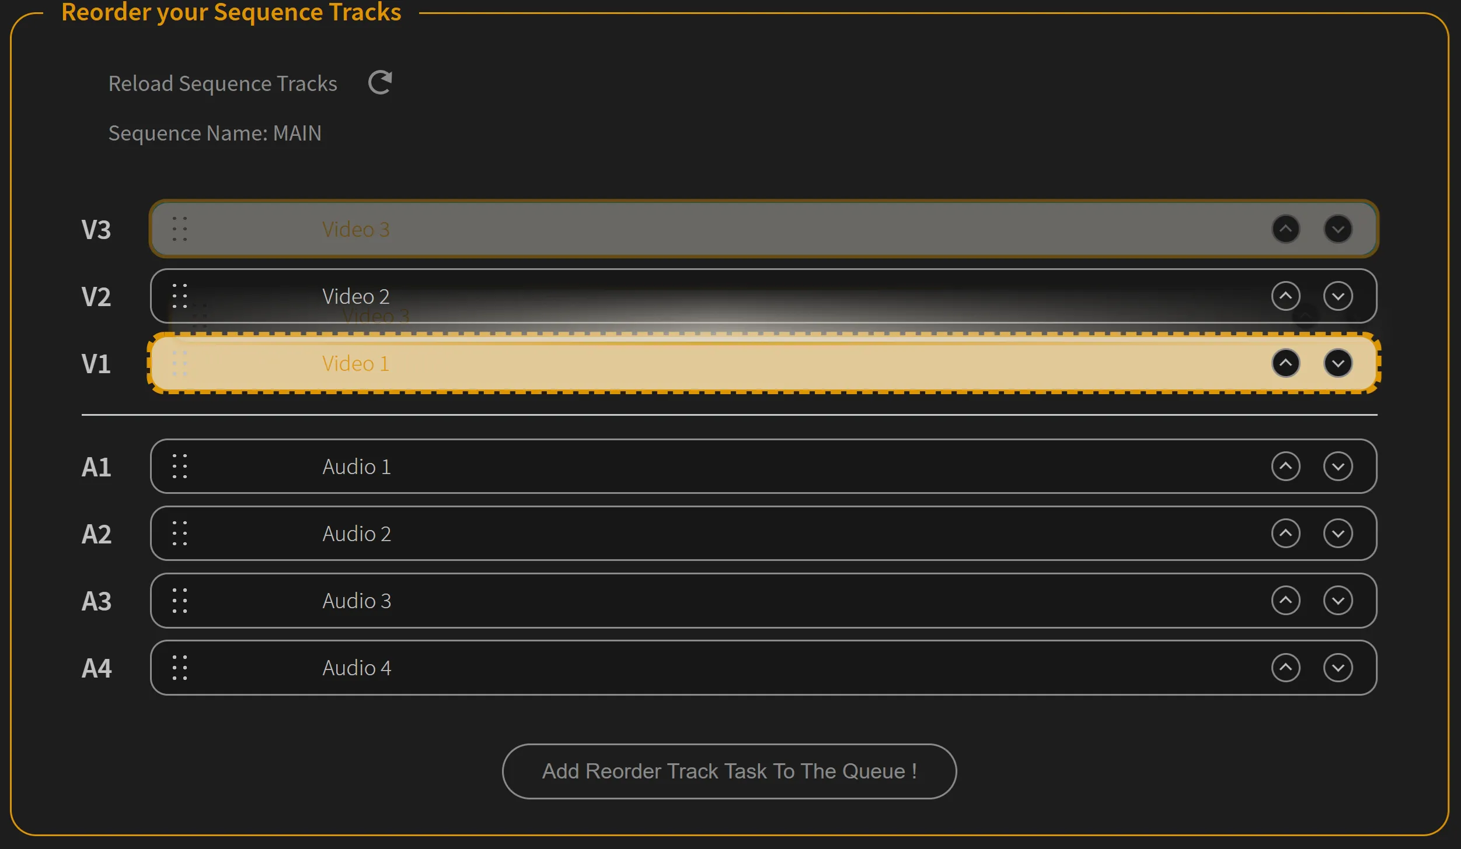Viewport: 1461px width, 849px height.
Task: Move Video 3 down using its chevron
Action: point(1338,229)
